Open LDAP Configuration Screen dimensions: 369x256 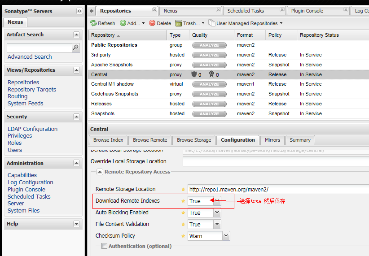[x=32, y=129]
